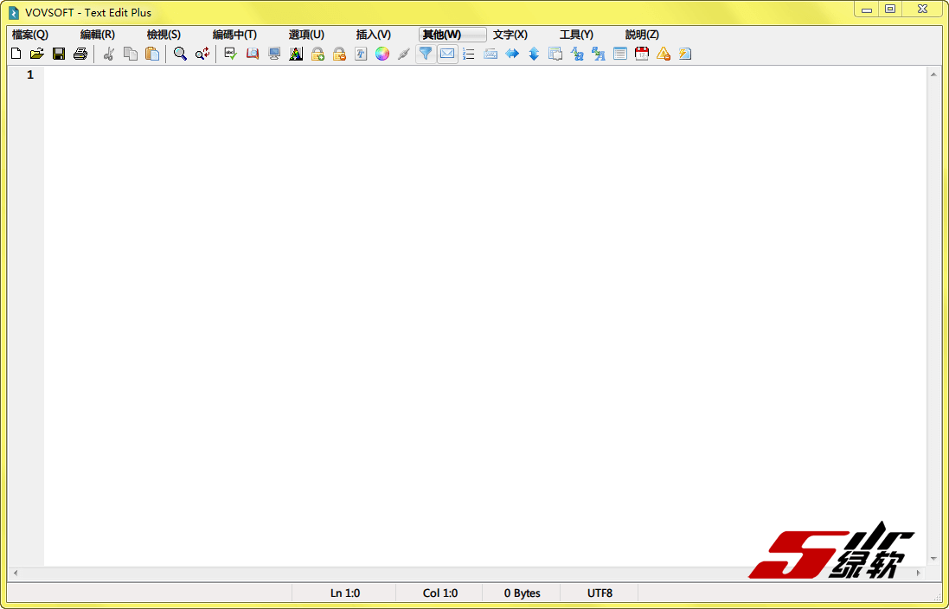Open the 工具(Y) menu
The height and width of the screenshot is (609, 949).
pos(576,35)
